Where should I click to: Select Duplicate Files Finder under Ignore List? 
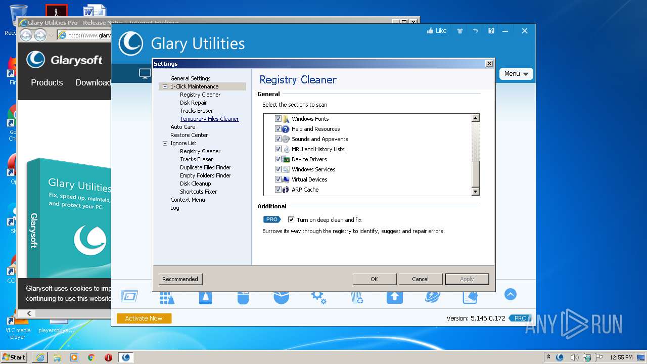point(205,167)
